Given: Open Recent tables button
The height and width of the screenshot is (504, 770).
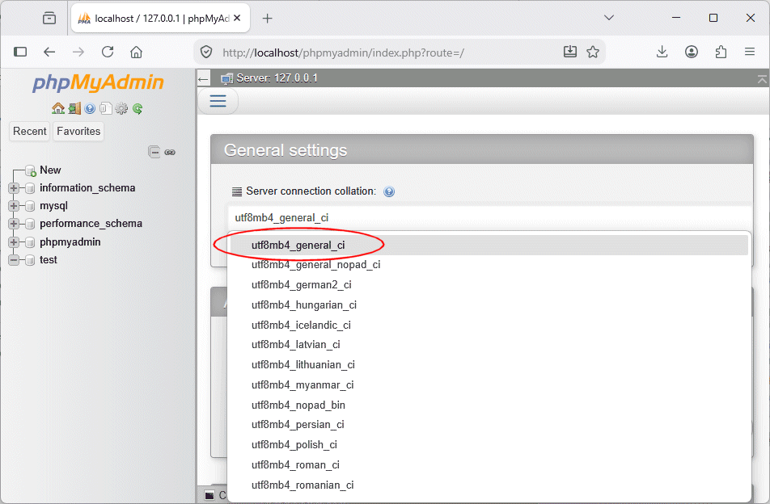Looking at the screenshot, I should pos(29,132).
